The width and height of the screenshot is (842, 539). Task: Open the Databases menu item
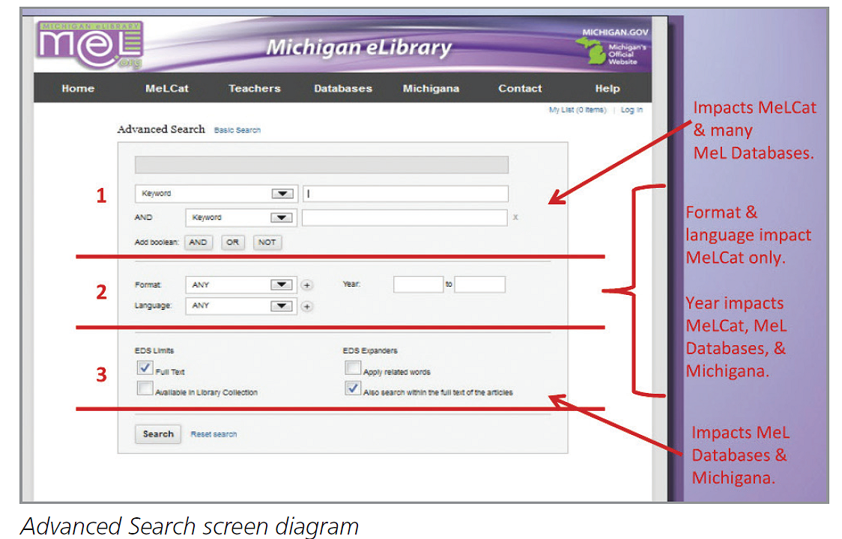[x=343, y=88]
